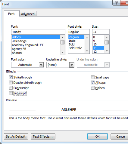The height and width of the screenshot is (144, 128).
Task: Select the Font tab
Action: click(x=11, y=14)
